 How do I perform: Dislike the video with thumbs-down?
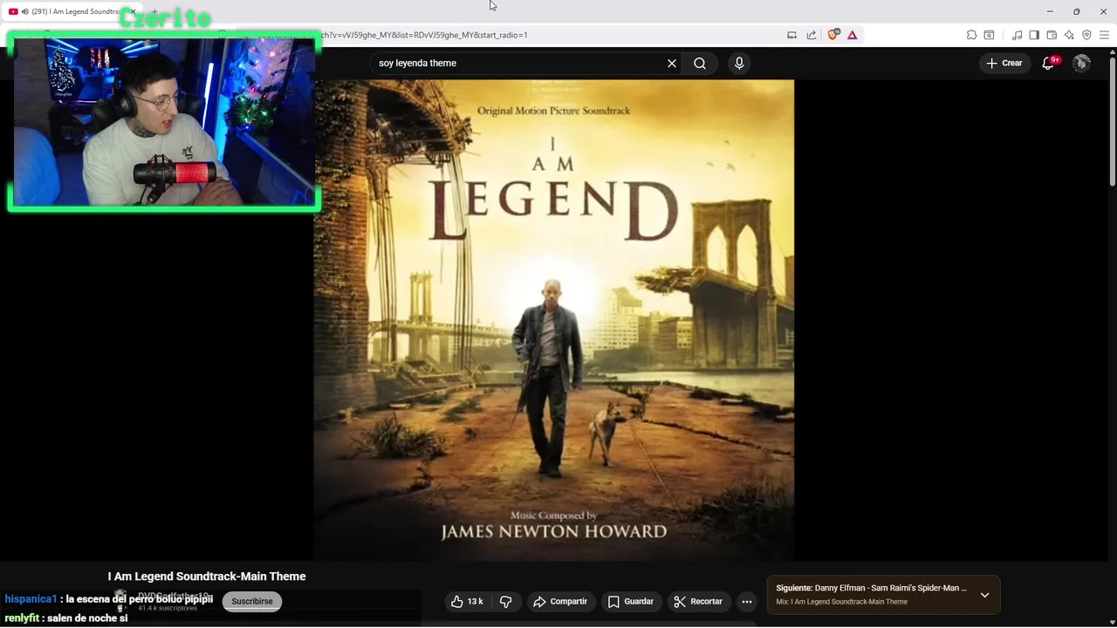point(505,601)
